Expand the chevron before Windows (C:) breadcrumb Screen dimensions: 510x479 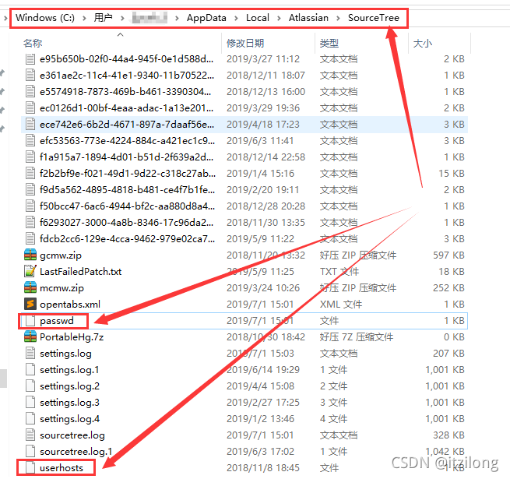click(5, 18)
